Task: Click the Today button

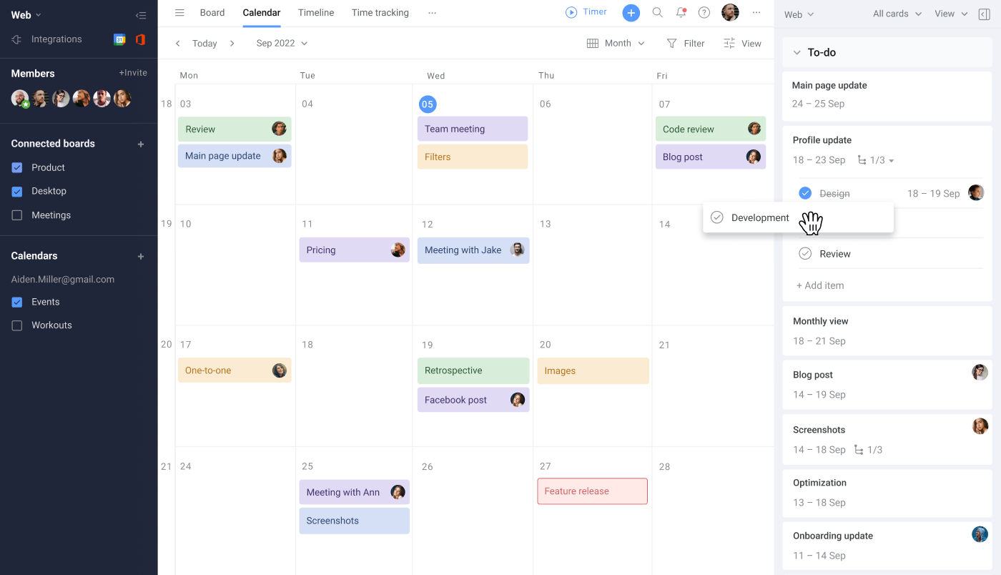Action: pos(204,43)
